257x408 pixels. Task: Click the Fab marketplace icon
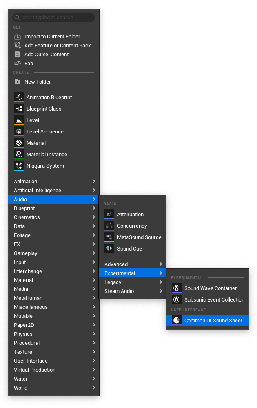(18, 63)
